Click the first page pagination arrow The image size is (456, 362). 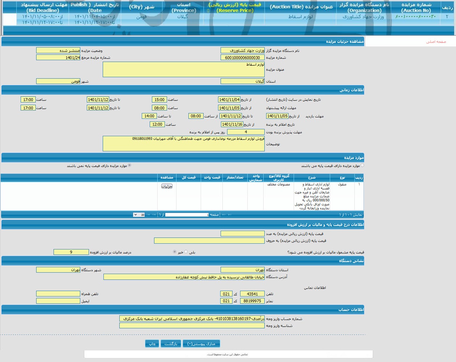pos(230,215)
